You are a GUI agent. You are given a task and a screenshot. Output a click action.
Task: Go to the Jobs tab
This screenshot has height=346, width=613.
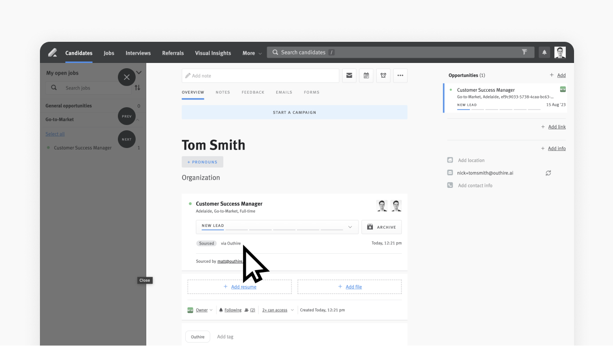point(109,53)
